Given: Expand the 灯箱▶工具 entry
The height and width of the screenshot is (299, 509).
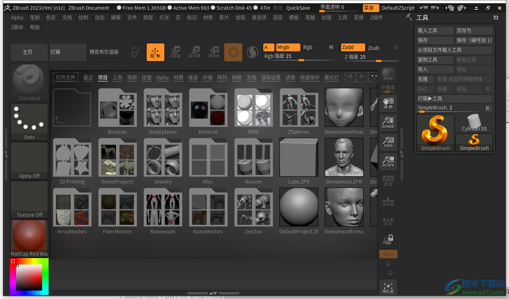Looking at the screenshot, I should point(455,99).
